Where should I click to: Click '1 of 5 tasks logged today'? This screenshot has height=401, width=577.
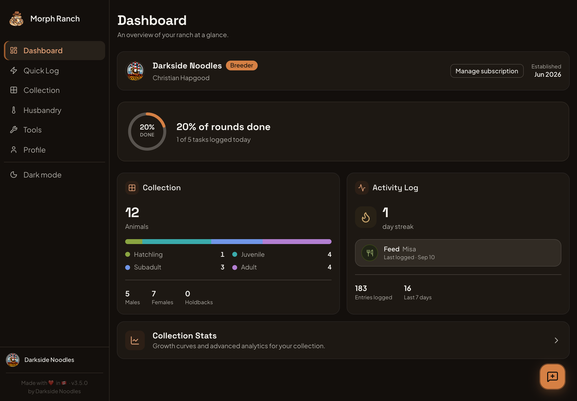point(214,139)
